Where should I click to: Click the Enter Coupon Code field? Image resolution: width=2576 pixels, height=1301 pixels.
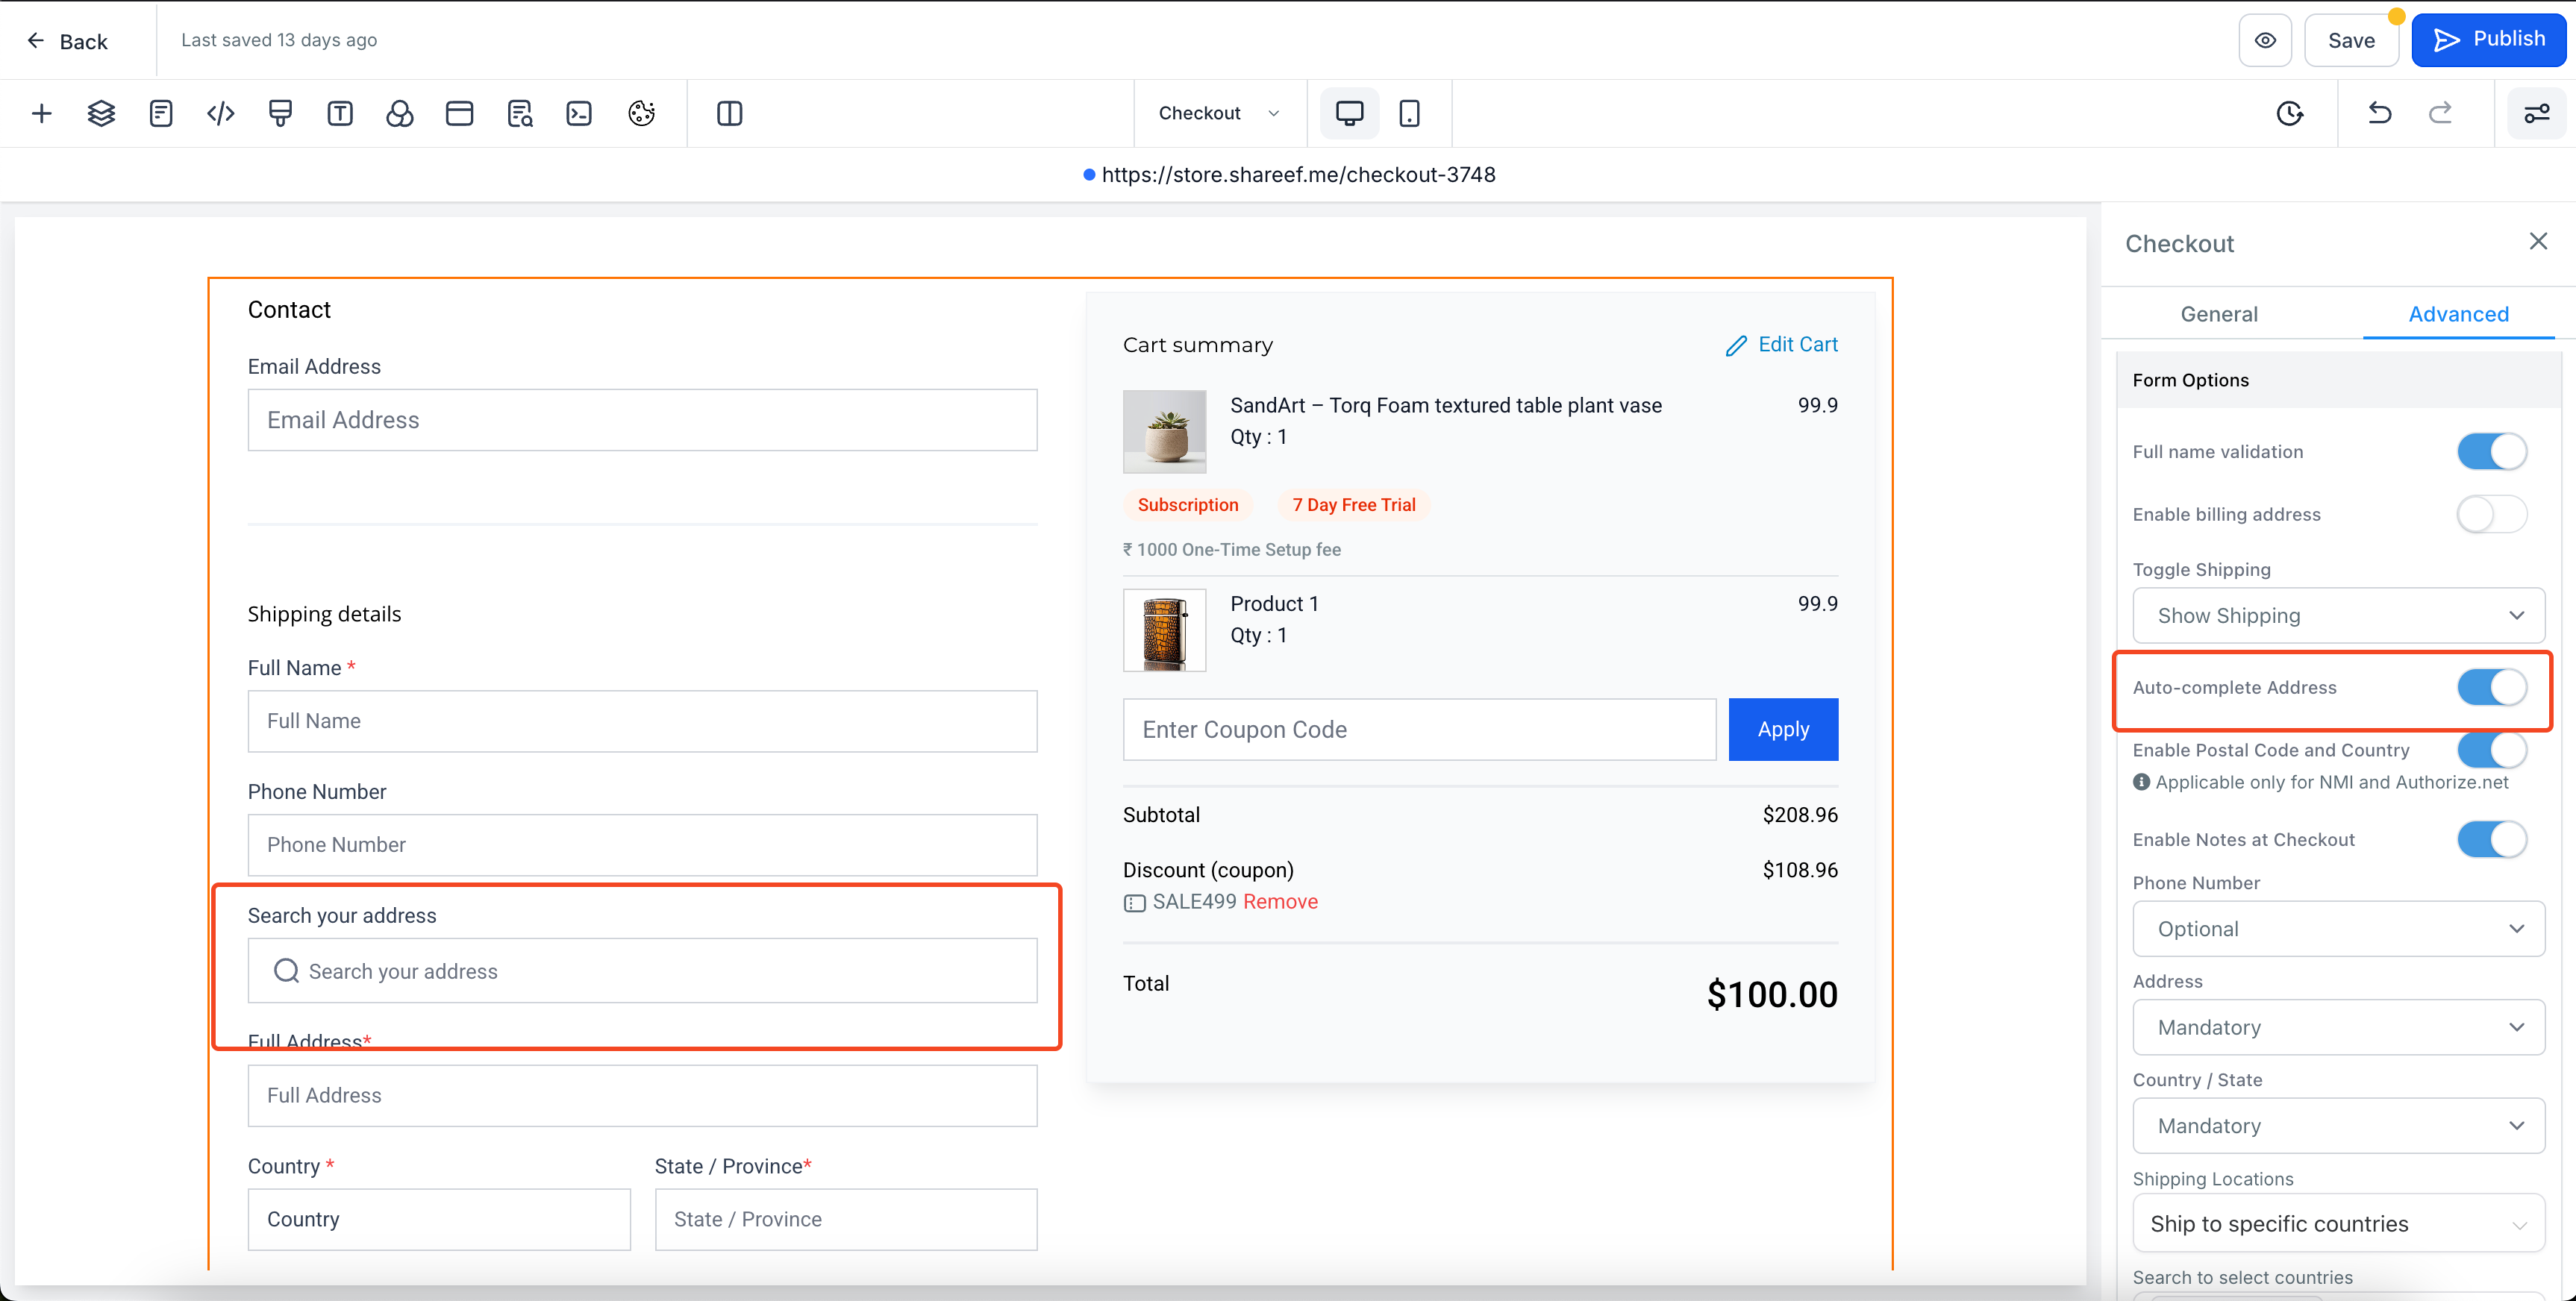(x=1418, y=730)
